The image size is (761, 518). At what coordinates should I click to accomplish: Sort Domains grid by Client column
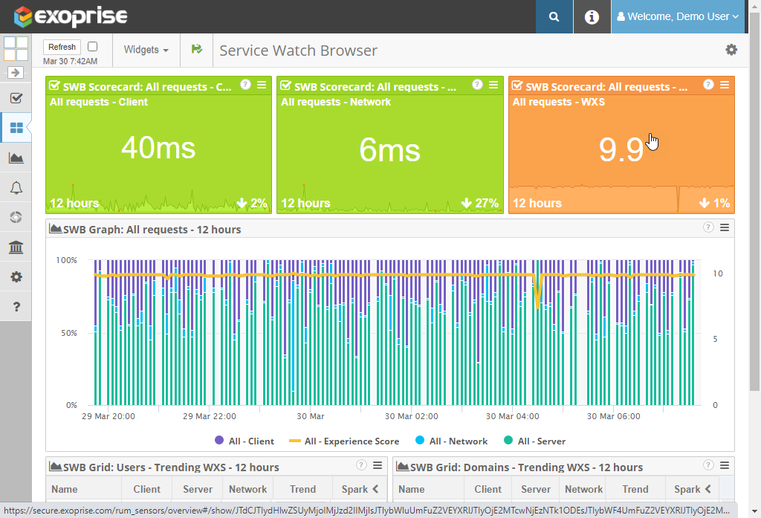(488, 489)
